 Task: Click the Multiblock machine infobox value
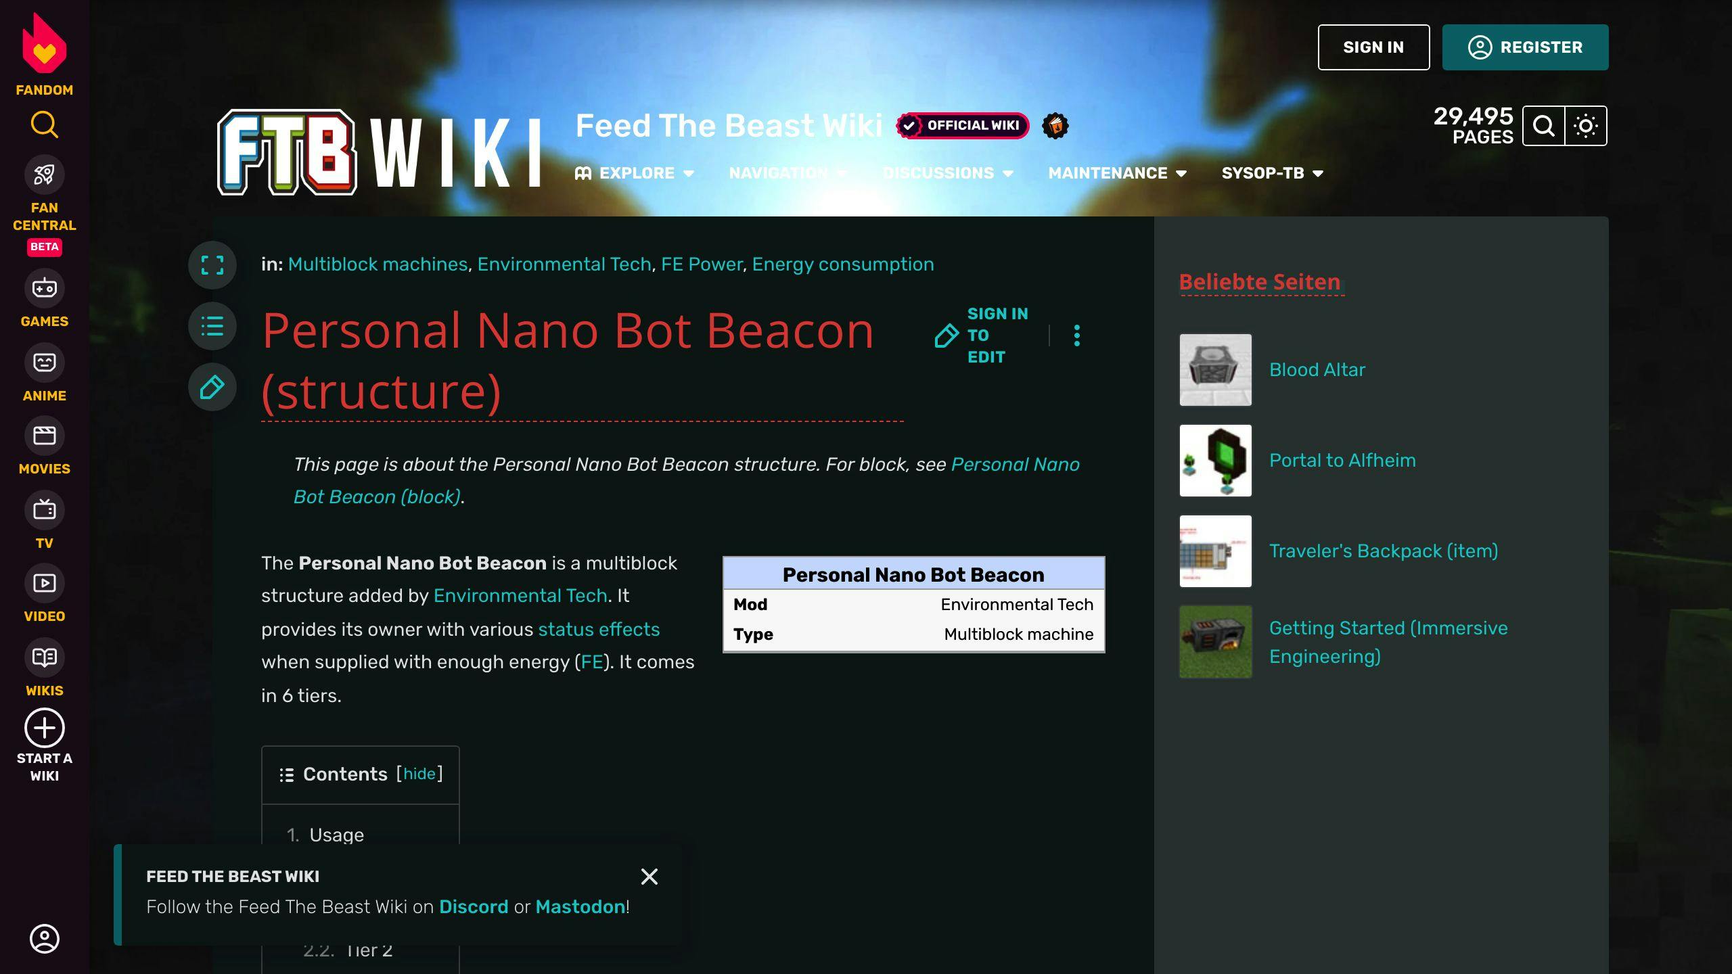coord(1019,634)
